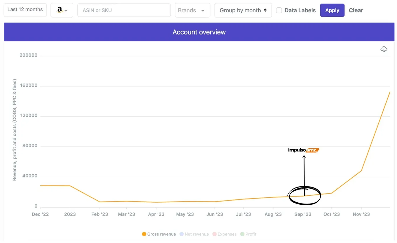Viewport: 397px width, 243px height.
Task: Click the 40000 y-axis value
Action: click(30, 175)
